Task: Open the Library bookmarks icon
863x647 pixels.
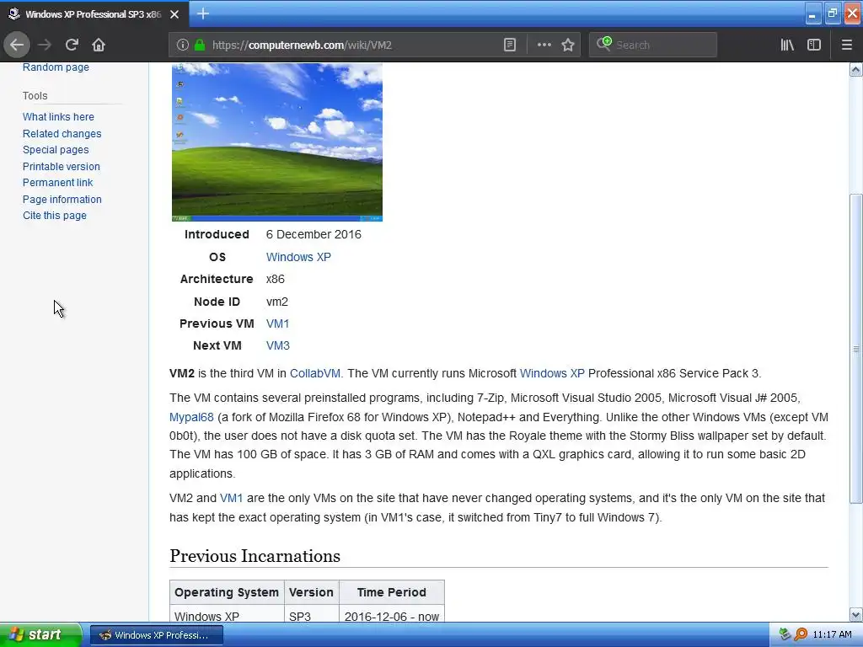Action: point(787,45)
